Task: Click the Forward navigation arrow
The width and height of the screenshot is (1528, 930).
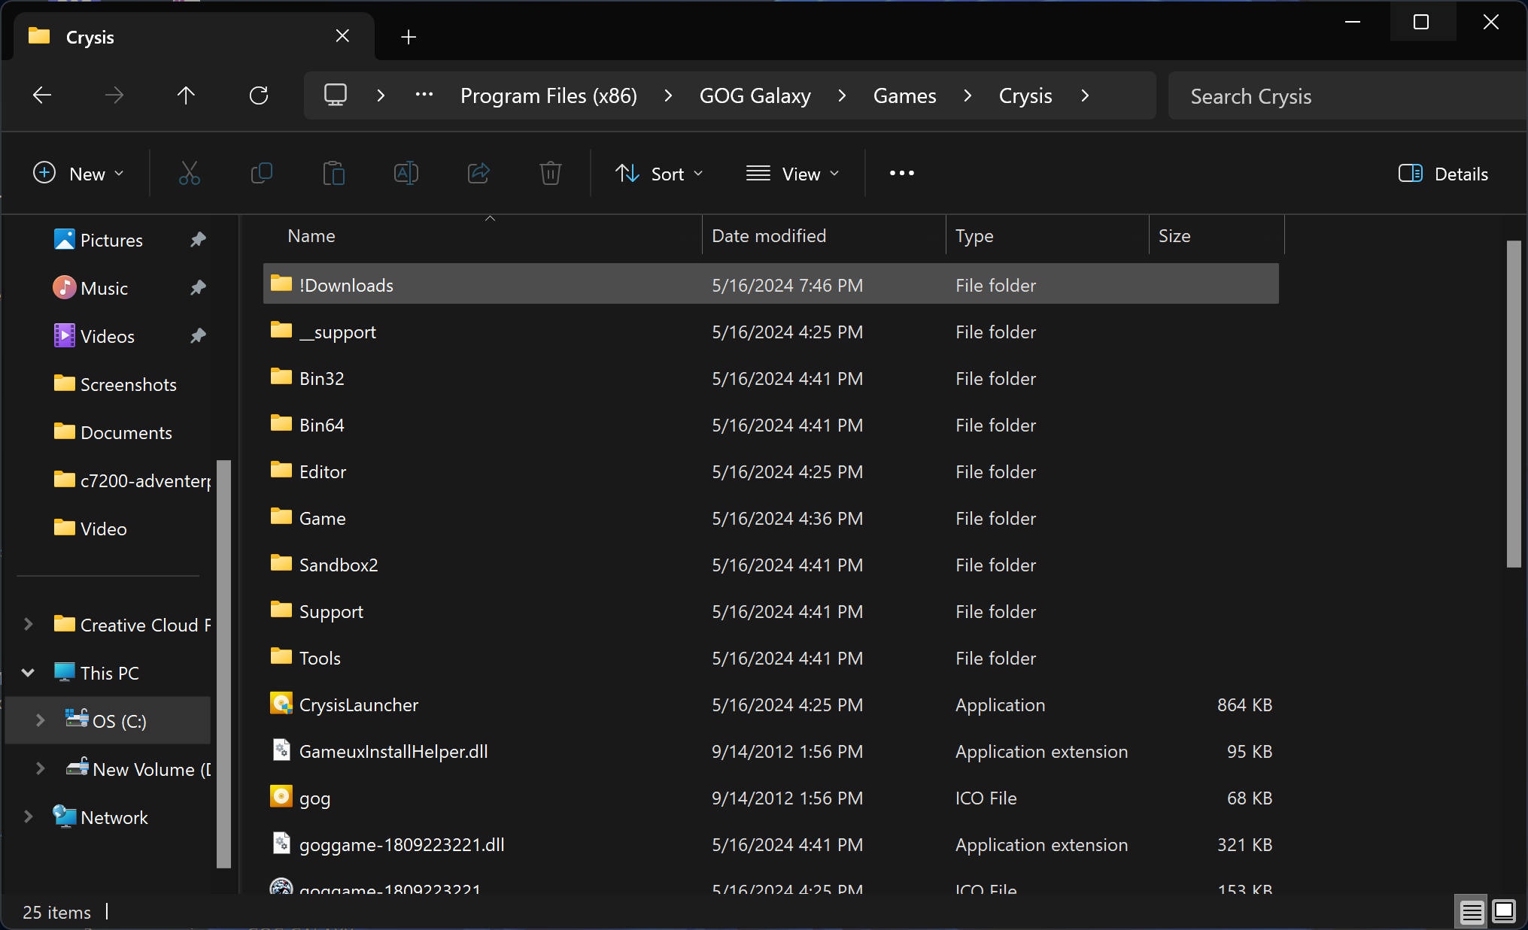Action: pyautogui.click(x=114, y=95)
